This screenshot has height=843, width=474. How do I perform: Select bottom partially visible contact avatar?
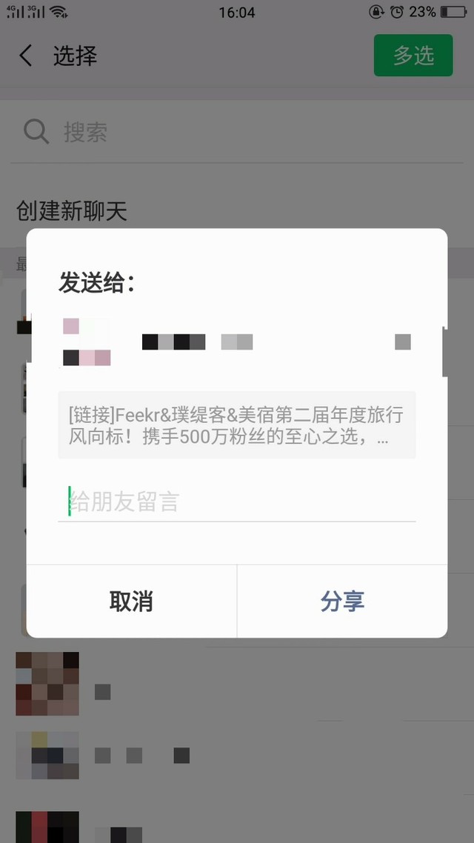coord(47,827)
